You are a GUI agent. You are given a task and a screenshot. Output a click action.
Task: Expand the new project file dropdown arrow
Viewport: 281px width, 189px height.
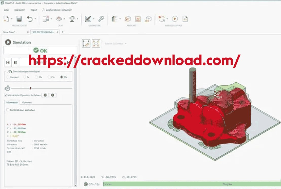(12, 19)
